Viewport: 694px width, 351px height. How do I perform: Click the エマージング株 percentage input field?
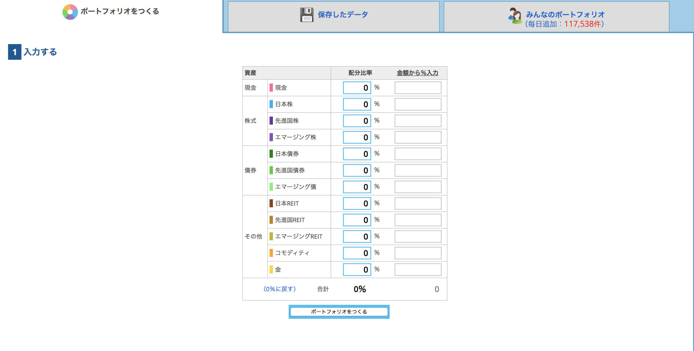click(357, 137)
